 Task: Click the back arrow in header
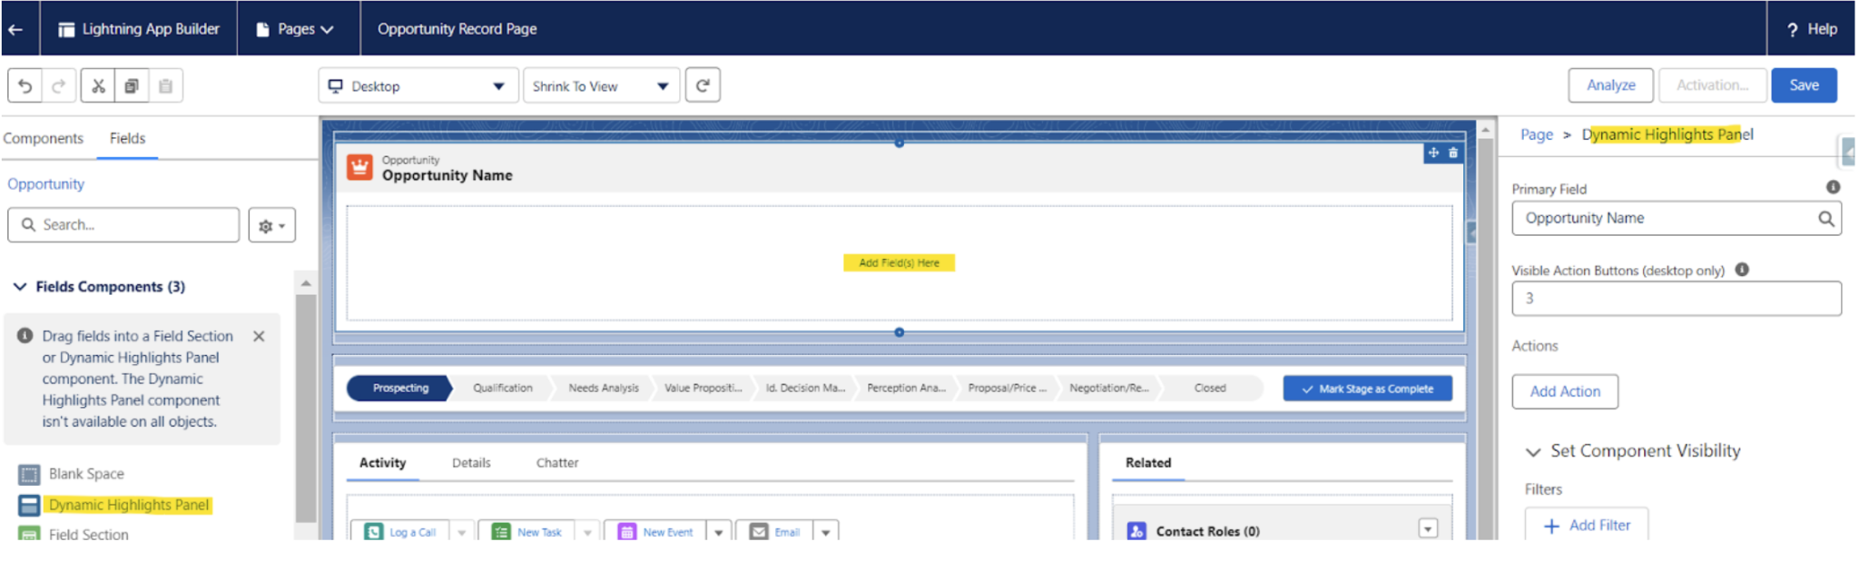pos(15,29)
